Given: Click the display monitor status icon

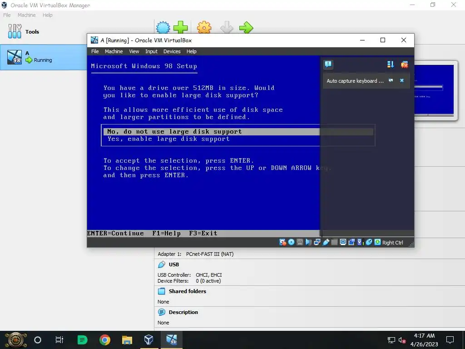Looking at the screenshot, I should pos(343,242).
